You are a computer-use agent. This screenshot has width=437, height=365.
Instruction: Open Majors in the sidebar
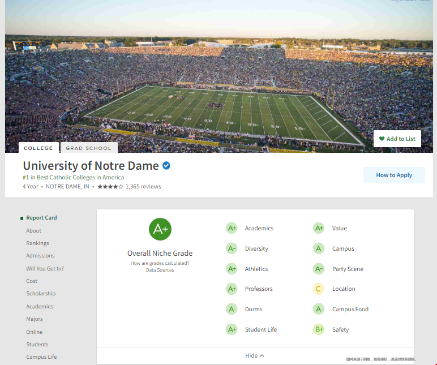coord(35,319)
